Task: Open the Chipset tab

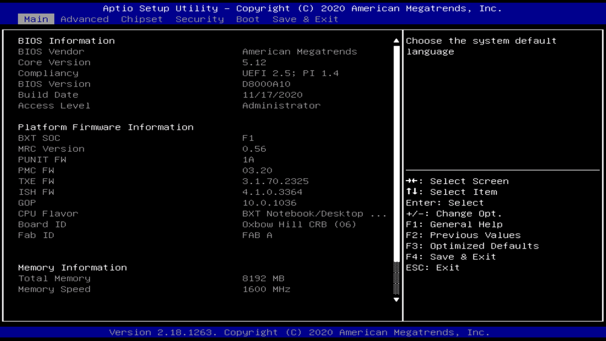Action: point(142,19)
